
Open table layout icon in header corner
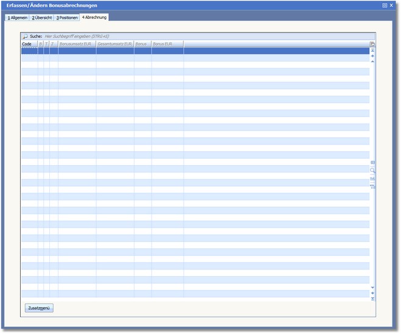pos(372,44)
